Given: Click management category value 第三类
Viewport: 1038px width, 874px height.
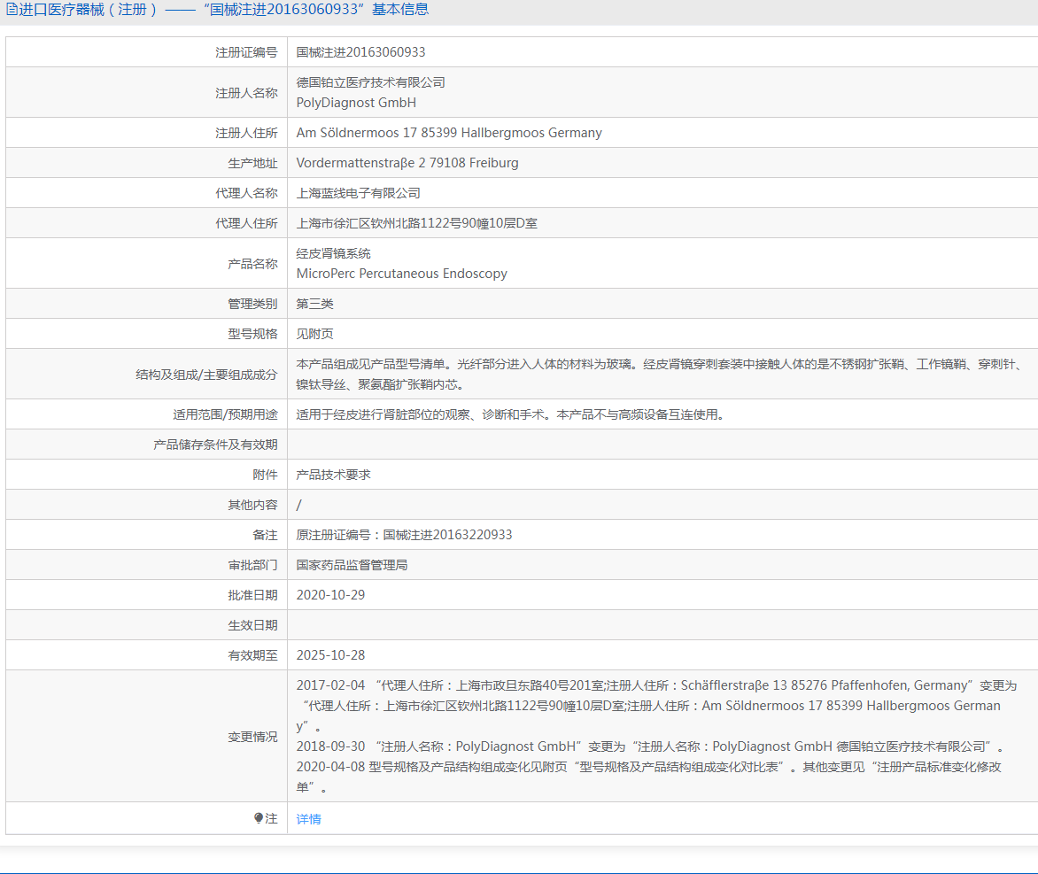Looking at the screenshot, I should click(x=314, y=304).
